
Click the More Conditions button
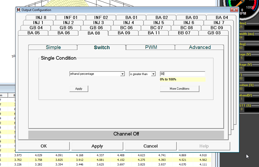(180, 89)
